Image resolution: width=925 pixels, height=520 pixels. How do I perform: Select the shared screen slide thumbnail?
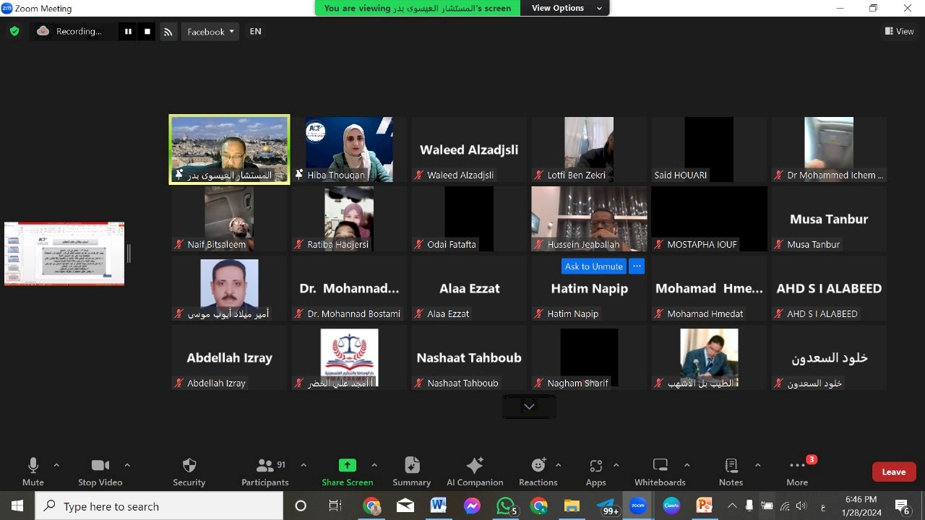(64, 253)
